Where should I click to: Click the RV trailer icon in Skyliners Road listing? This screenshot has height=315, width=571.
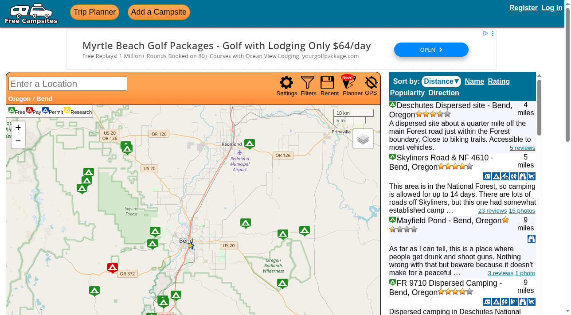tap(487, 176)
